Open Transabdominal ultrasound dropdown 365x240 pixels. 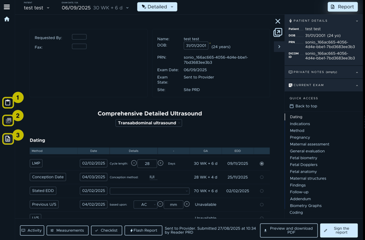click(149, 123)
